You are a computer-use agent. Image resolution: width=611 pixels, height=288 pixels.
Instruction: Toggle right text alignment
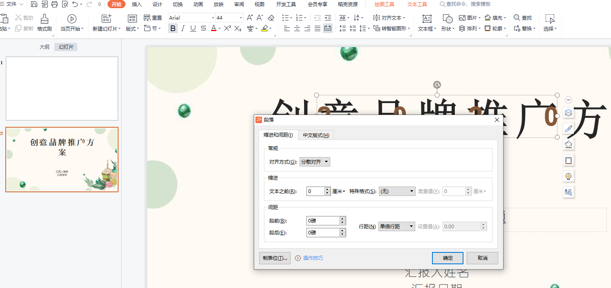click(x=307, y=28)
